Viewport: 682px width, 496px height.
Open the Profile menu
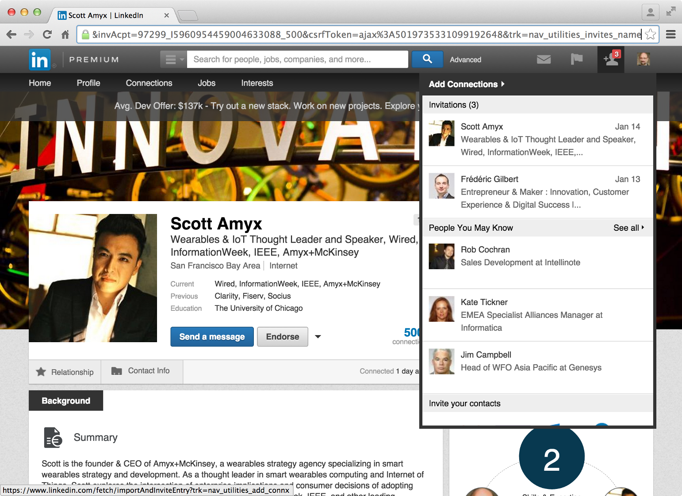point(88,83)
